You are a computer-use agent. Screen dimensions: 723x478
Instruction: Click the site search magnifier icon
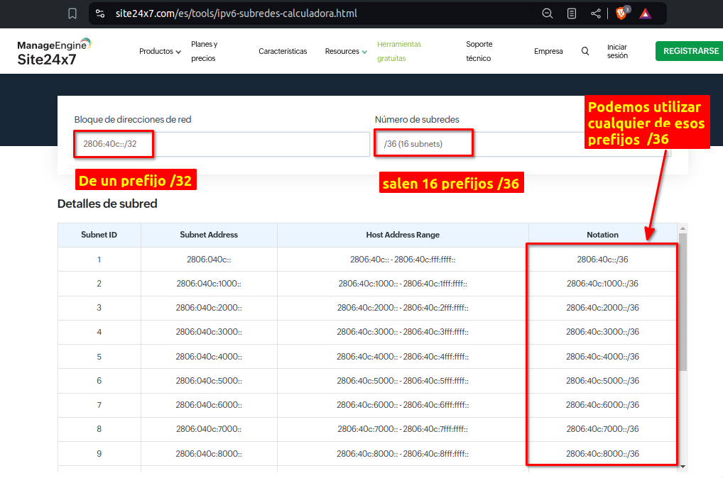coord(585,51)
